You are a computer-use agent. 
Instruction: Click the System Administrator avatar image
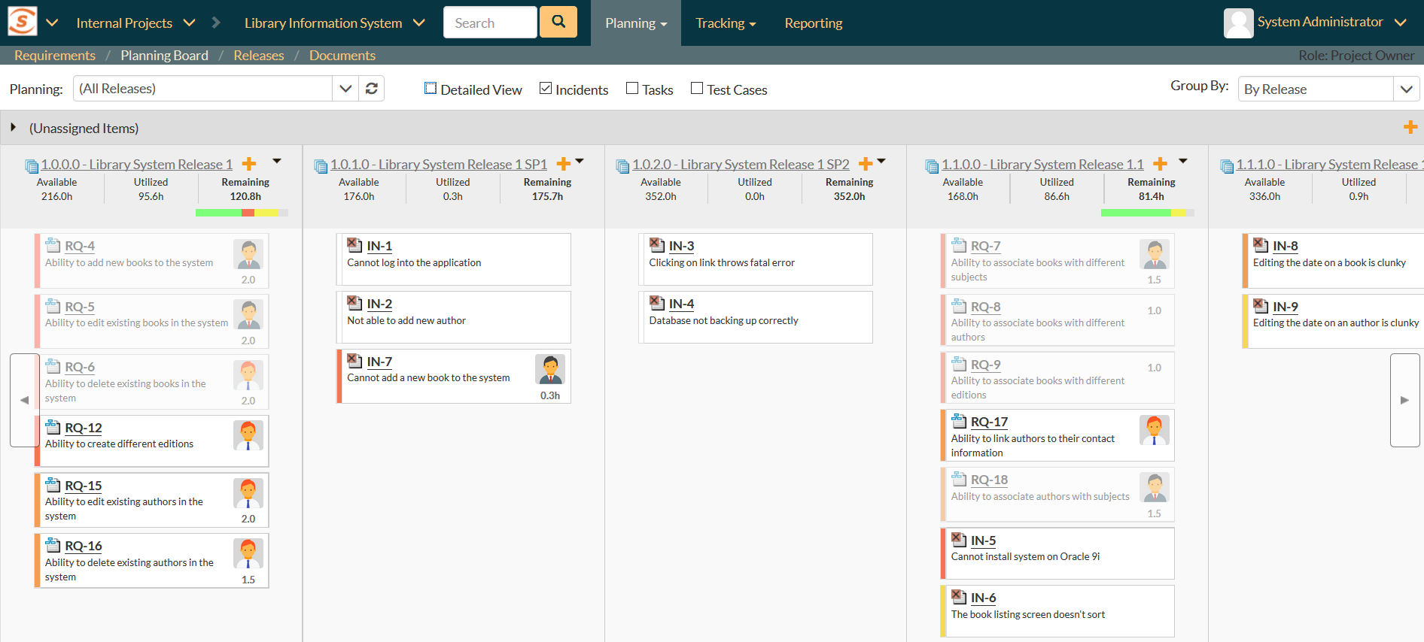pos(1238,23)
